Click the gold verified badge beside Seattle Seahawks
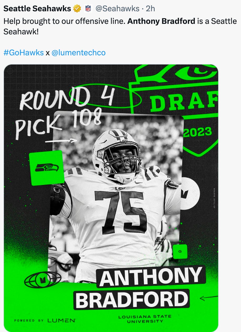Viewport: 241px width, 332px height. 77,9
